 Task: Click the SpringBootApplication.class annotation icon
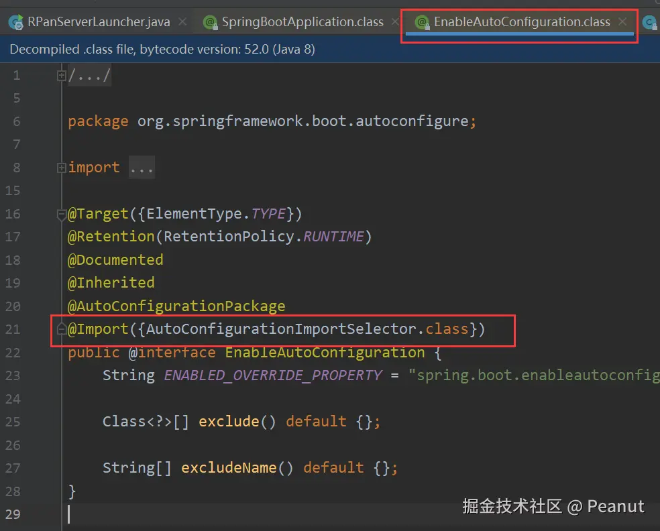(x=210, y=22)
